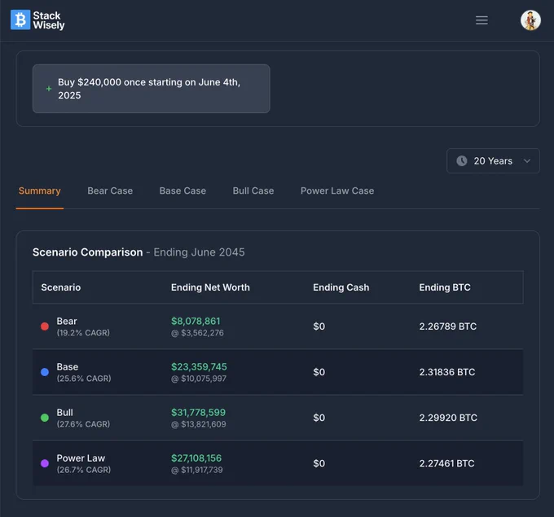Click the (19.2% CAGR) text
The width and height of the screenshot is (554, 517).
click(x=83, y=333)
